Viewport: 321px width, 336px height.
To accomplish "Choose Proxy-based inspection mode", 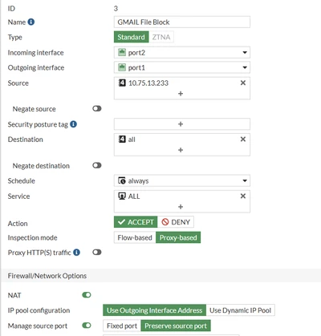I will (x=178, y=237).
